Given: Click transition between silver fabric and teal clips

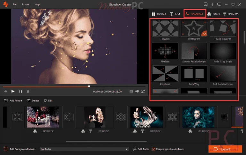Looking at the screenshot, I should pos(172,117).
